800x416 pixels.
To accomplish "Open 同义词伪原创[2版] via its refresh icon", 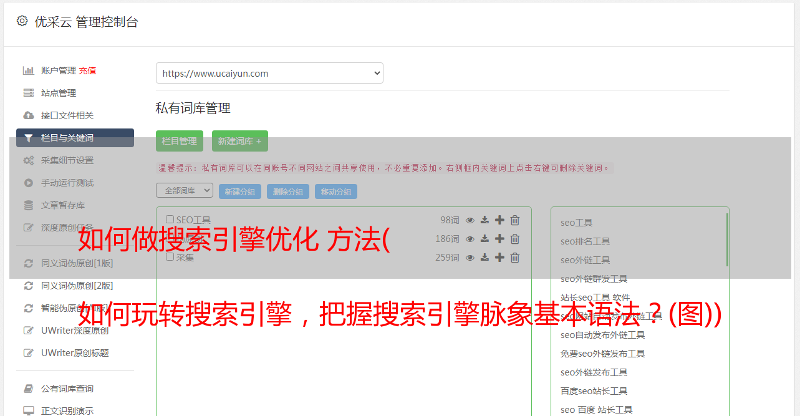I will coord(29,286).
